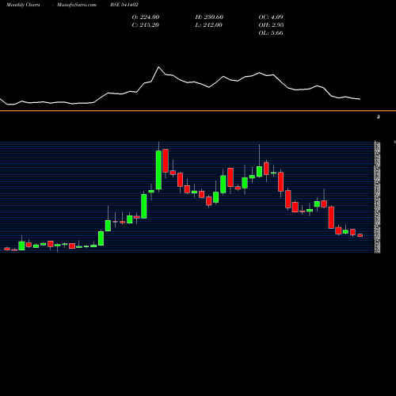Select the low value L: 212.00
This screenshot has height=396, width=396.
pos(208,25)
